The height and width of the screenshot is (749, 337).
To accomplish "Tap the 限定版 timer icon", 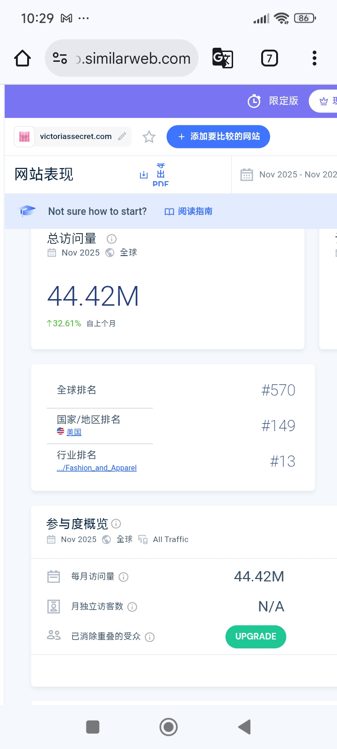I will [x=254, y=101].
